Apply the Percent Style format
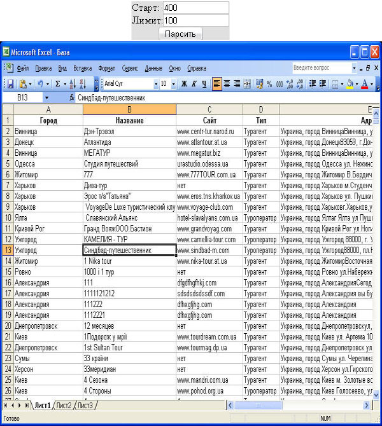 click(270, 84)
